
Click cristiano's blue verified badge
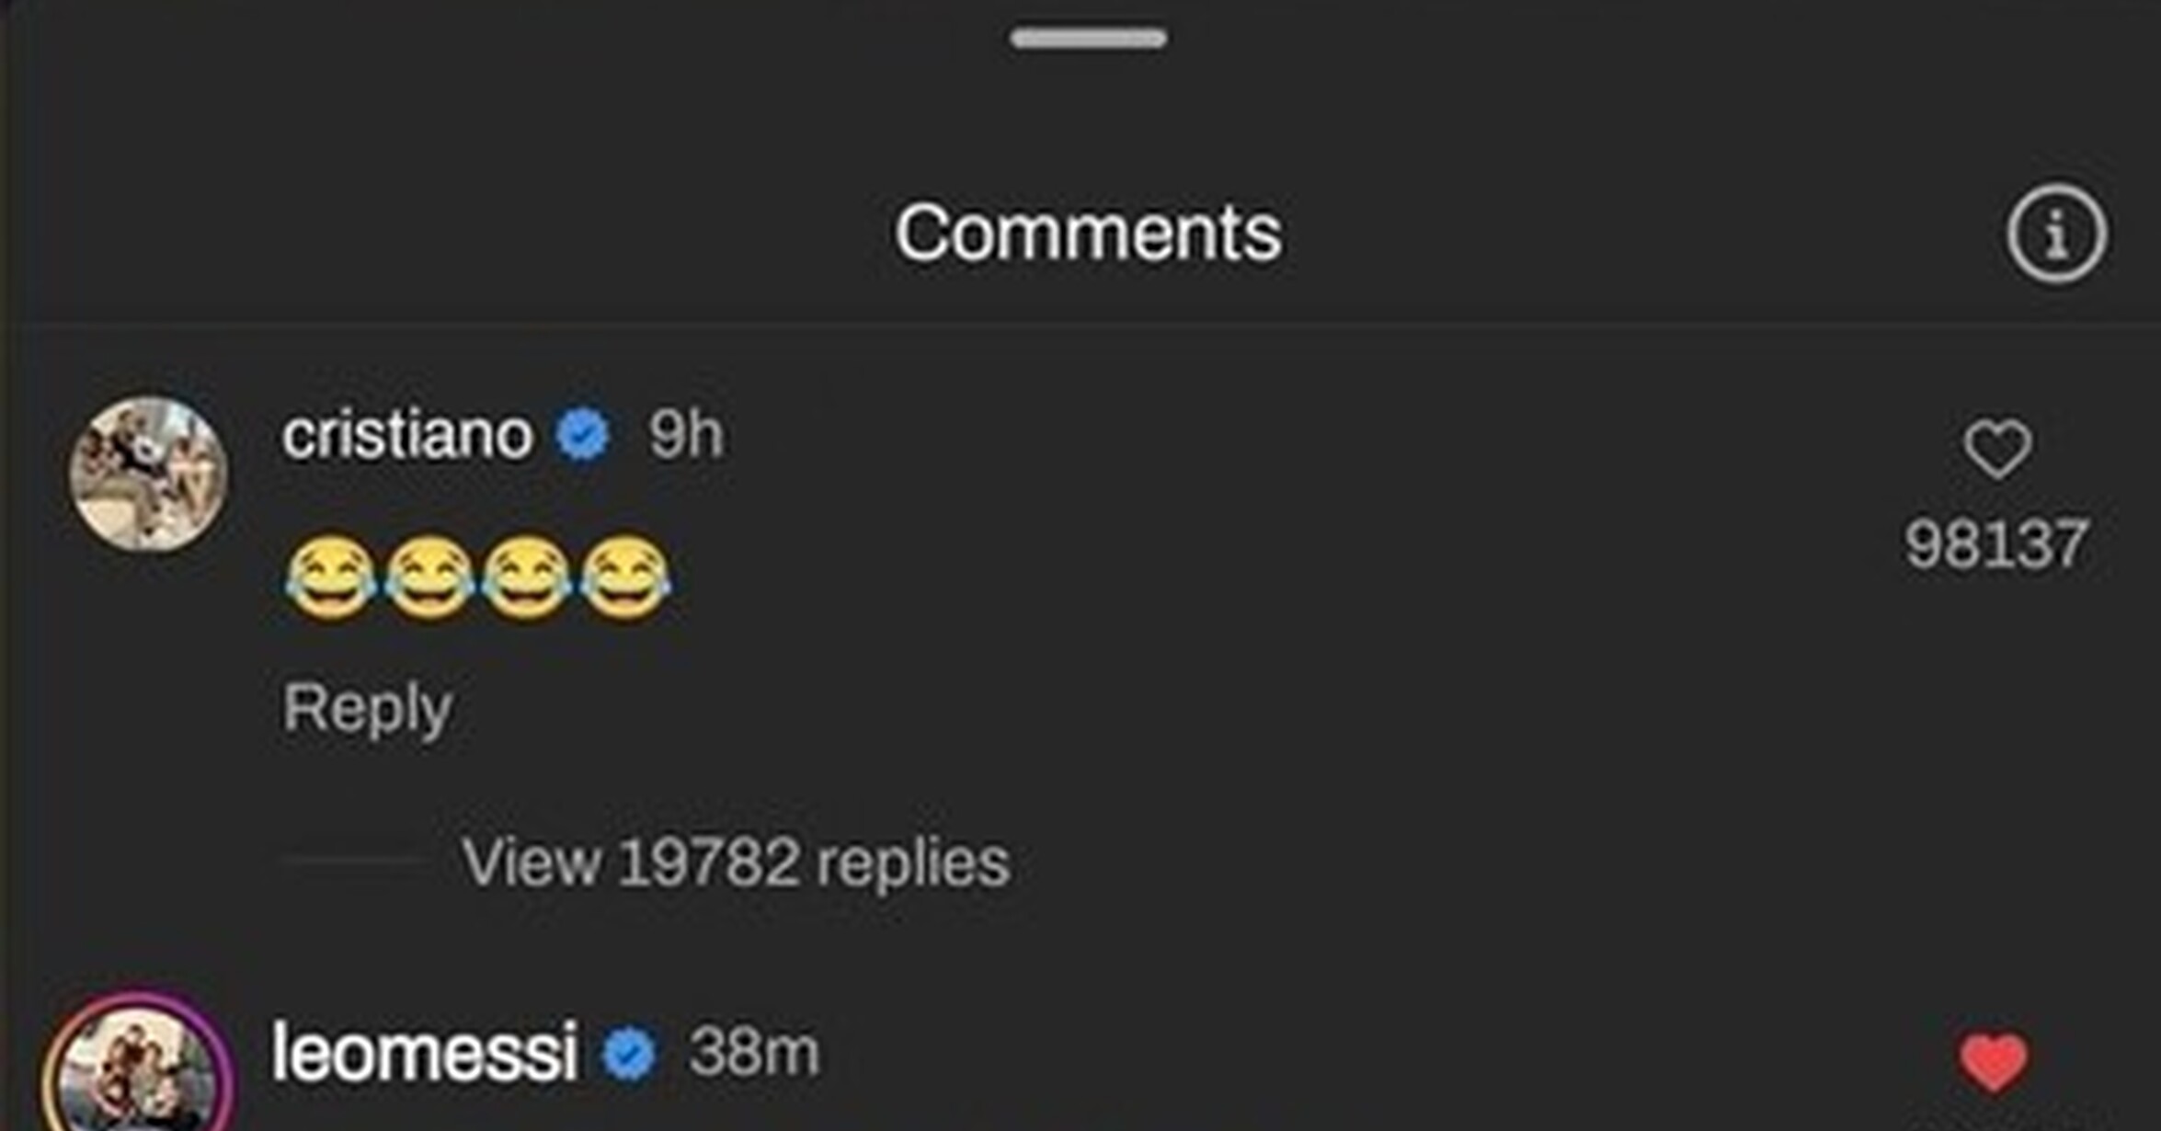pos(582,435)
